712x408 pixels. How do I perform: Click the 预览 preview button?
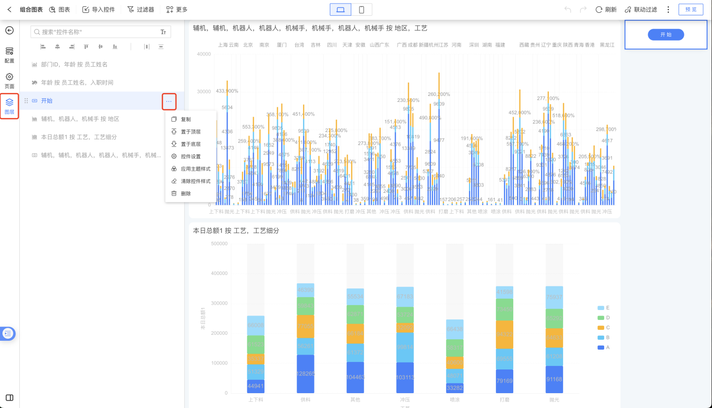click(x=690, y=9)
